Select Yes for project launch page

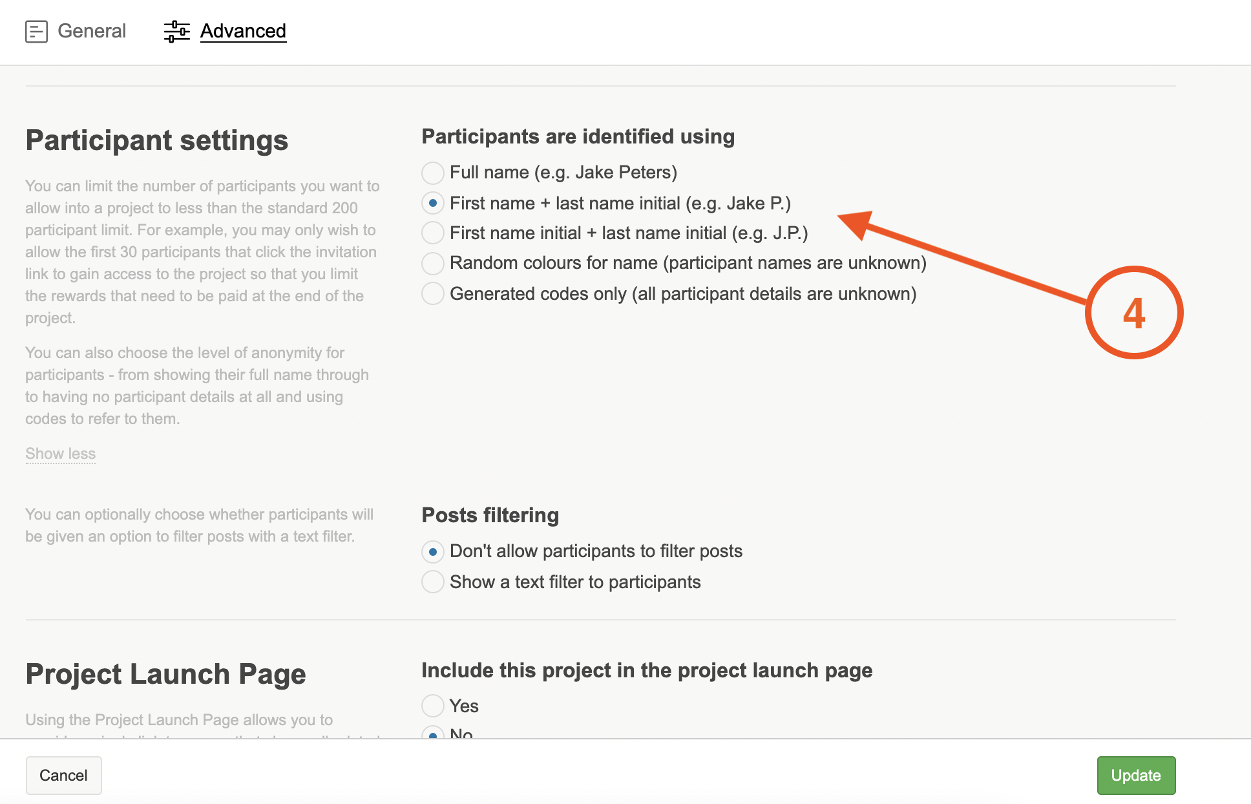[433, 706]
